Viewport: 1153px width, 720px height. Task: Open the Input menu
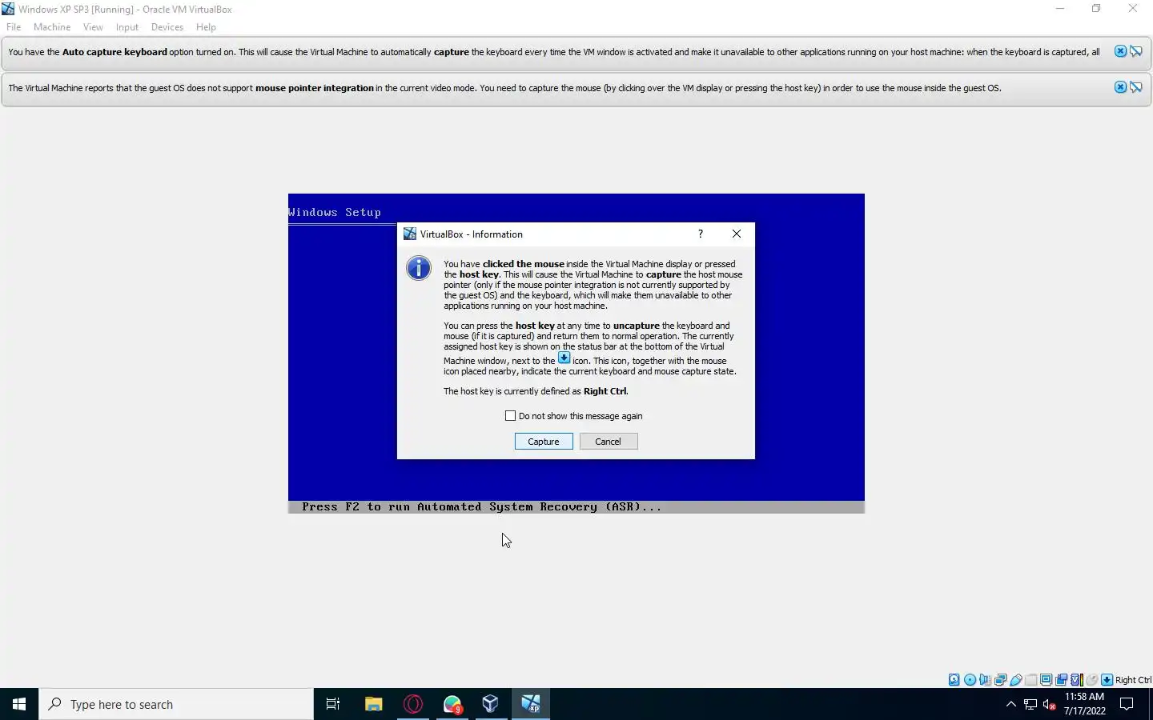127,26
